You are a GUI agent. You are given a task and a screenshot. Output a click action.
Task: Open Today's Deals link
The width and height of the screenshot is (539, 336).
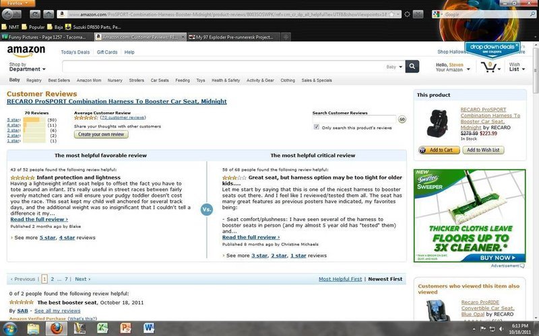pos(75,52)
